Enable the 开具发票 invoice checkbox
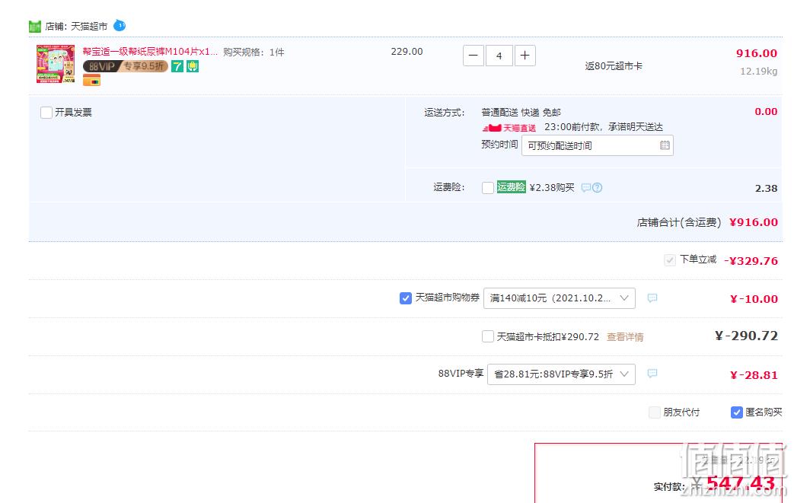This screenshot has height=503, width=794. coord(46,113)
